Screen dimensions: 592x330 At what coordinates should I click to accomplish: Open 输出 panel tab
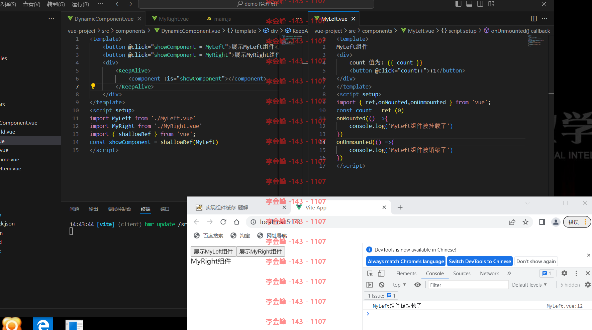[93, 209]
